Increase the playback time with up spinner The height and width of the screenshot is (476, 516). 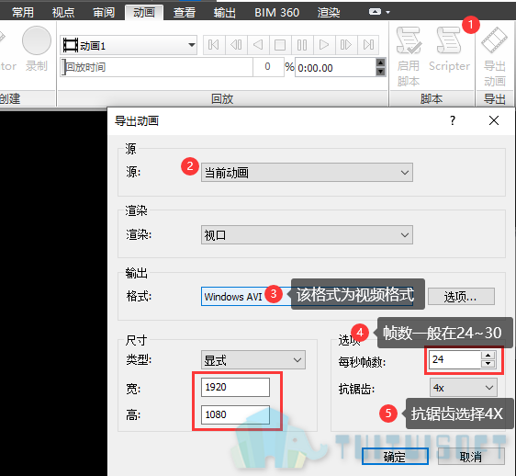[x=381, y=62]
